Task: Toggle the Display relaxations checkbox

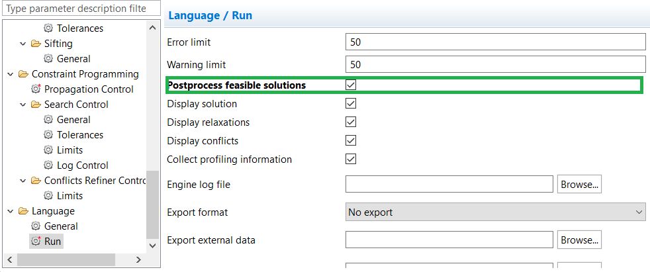Action: tap(351, 122)
